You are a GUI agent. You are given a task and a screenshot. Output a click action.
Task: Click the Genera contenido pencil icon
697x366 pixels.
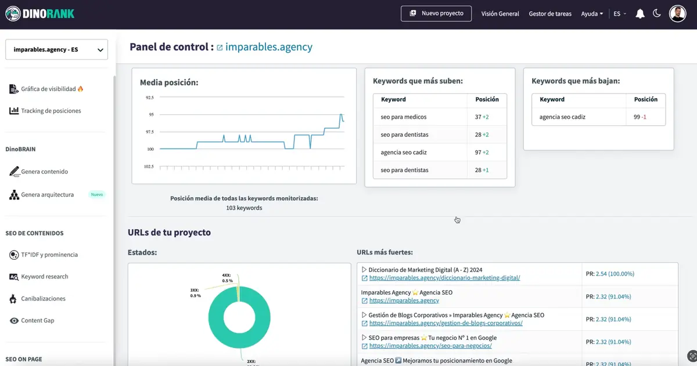pos(14,172)
